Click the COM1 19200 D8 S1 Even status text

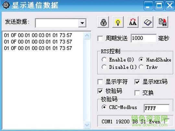coord(131,122)
